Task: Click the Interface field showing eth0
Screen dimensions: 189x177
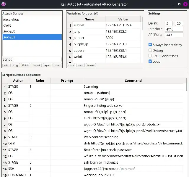Action: (174, 29)
